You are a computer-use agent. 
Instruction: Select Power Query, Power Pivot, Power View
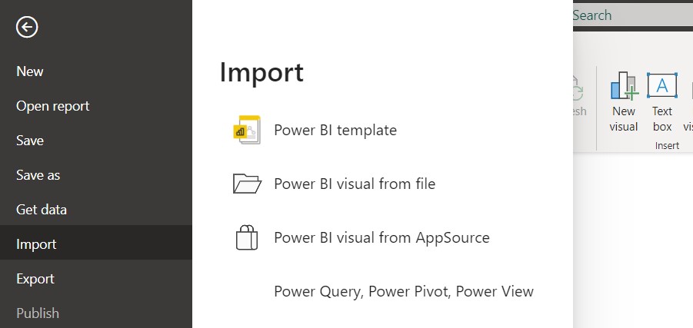click(x=404, y=291)
